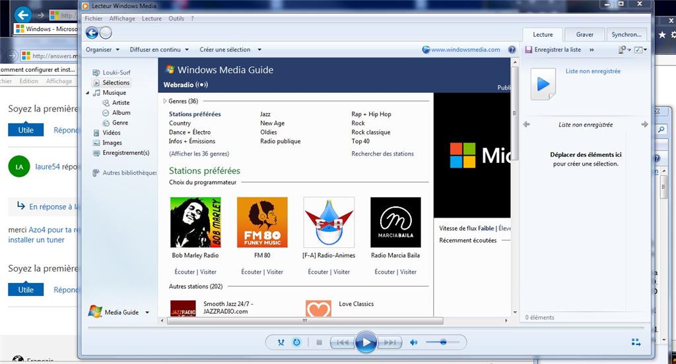Start playback with the large Play button

pos(366,342)
